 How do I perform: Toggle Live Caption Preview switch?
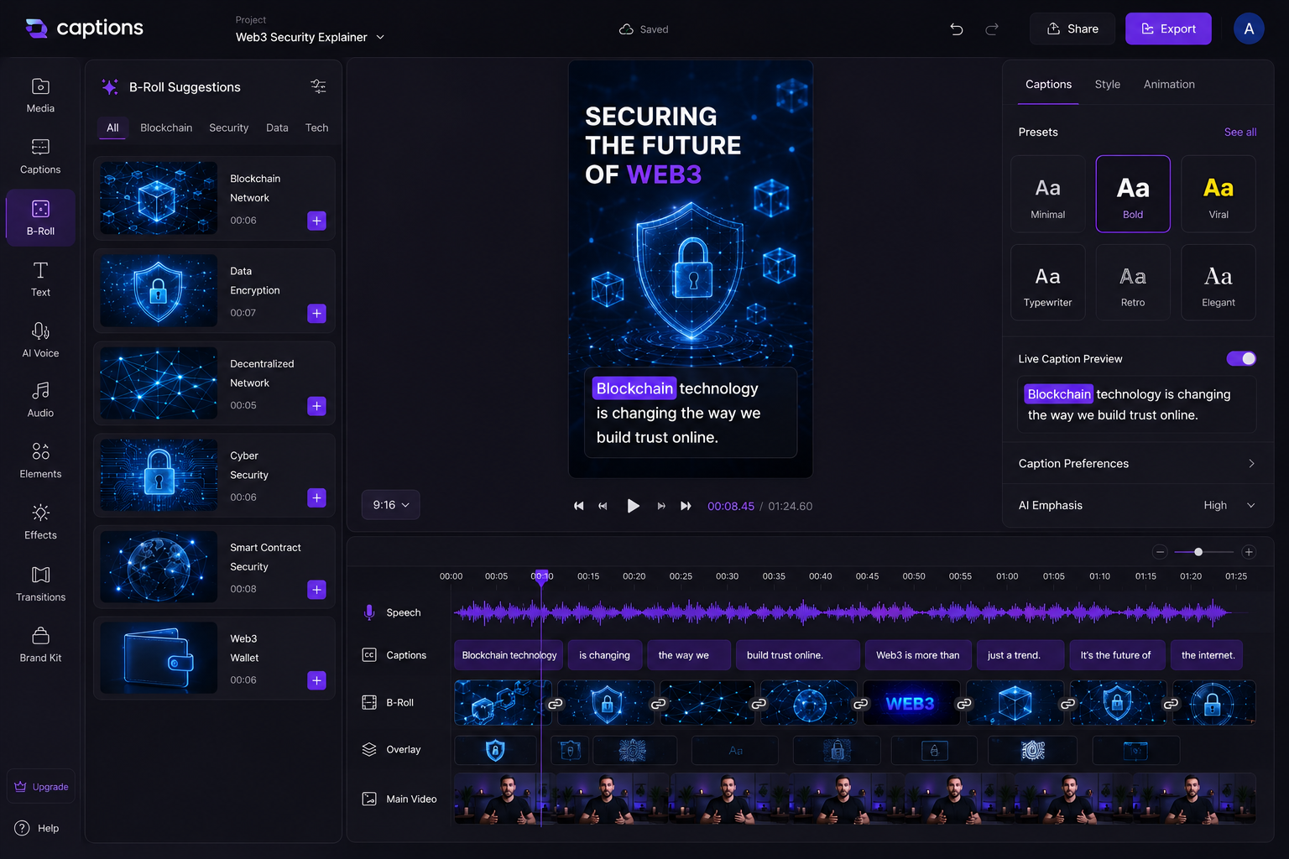click(x=1241, y=358)
